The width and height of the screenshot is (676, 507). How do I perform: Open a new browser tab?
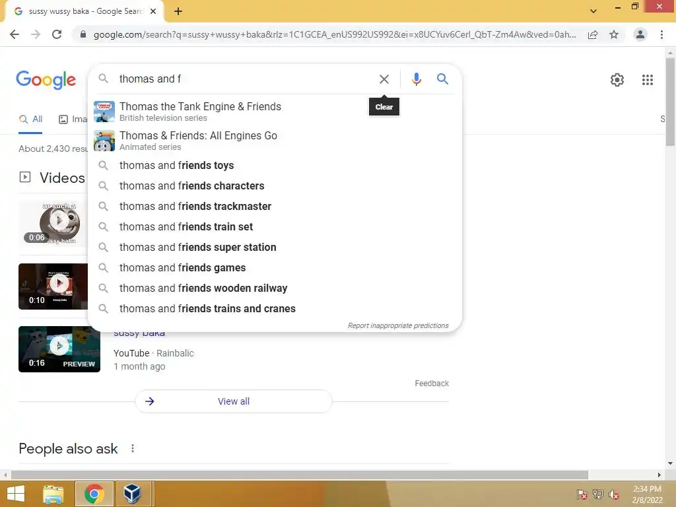coord(178,11)
